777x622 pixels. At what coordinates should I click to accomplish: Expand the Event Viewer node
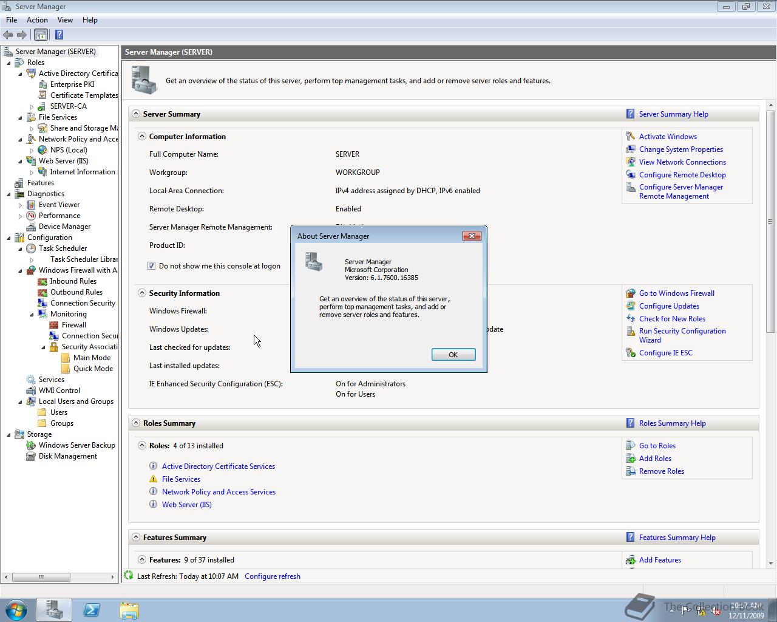coord(20,205)
